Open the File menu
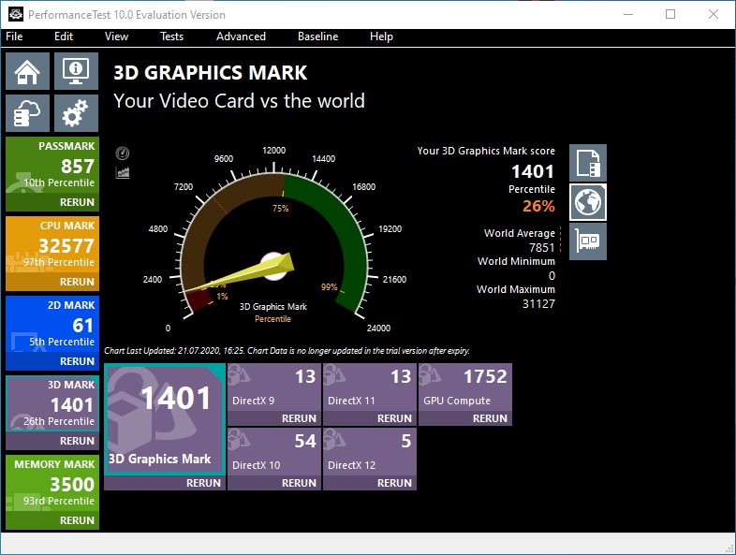736x555 pixels. (x=14, y=37)
